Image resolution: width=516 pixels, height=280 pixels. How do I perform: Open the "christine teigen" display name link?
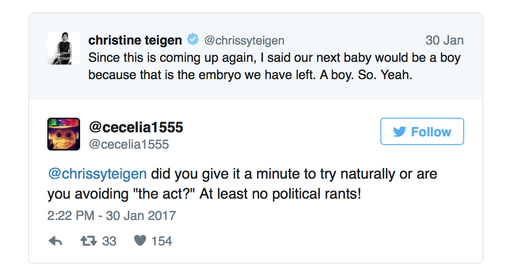pyautogui.click(x=135, y=40)
